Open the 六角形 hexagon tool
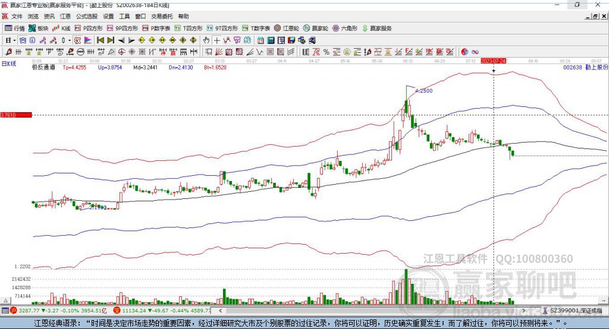Screen dimensions: 609x329 [345, 29]
